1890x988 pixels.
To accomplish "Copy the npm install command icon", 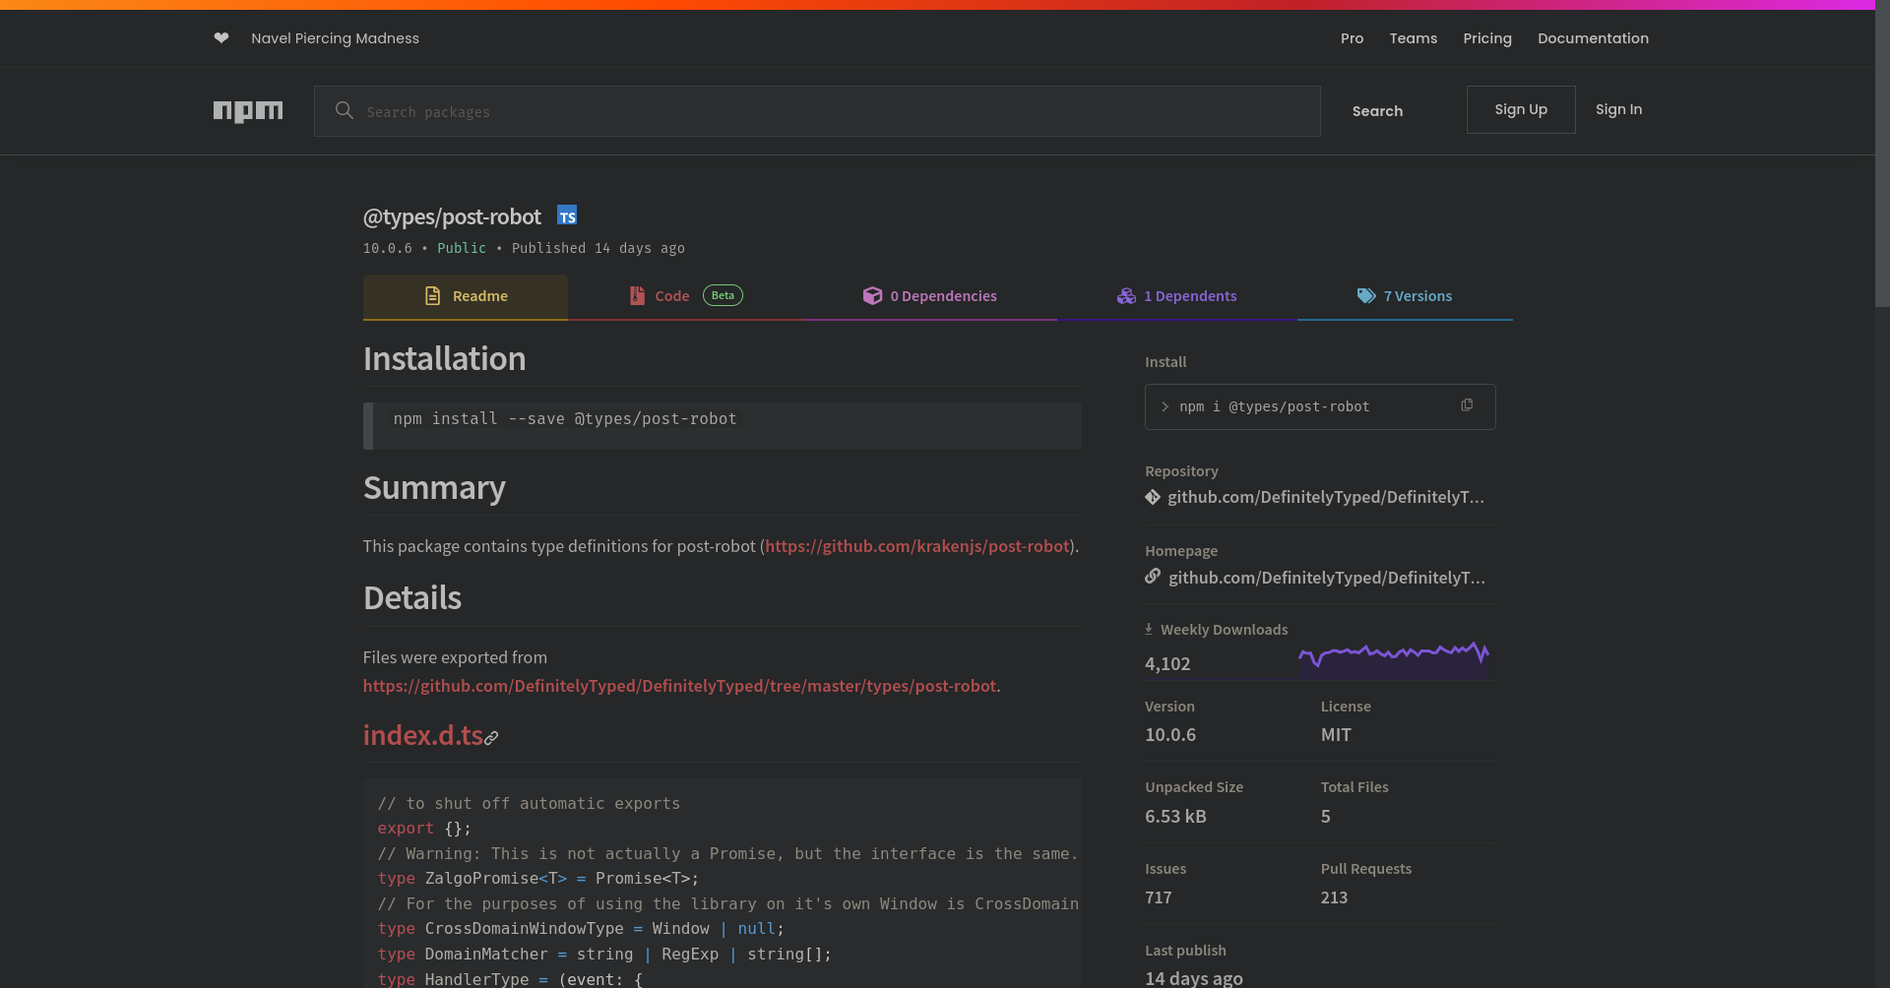I will (x=1467, y=405).
